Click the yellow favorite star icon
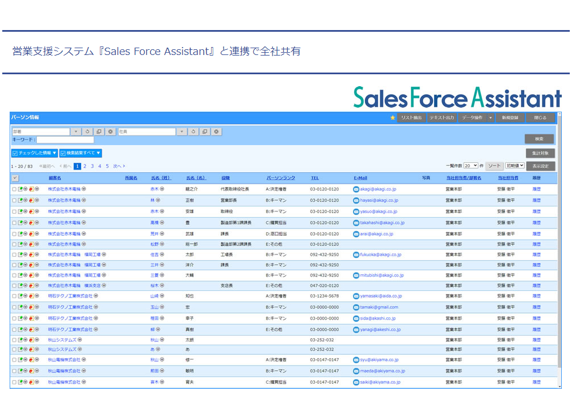 (393, 118)
